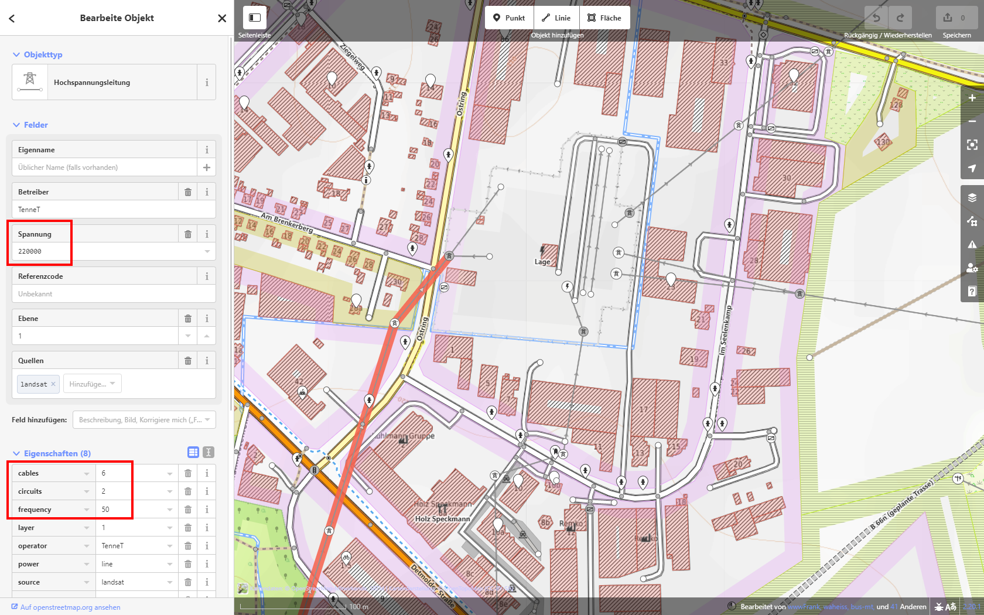This screenshot has width=984, height=615.
Task: Delete the Betreiber field
Action: coord(188,192)
